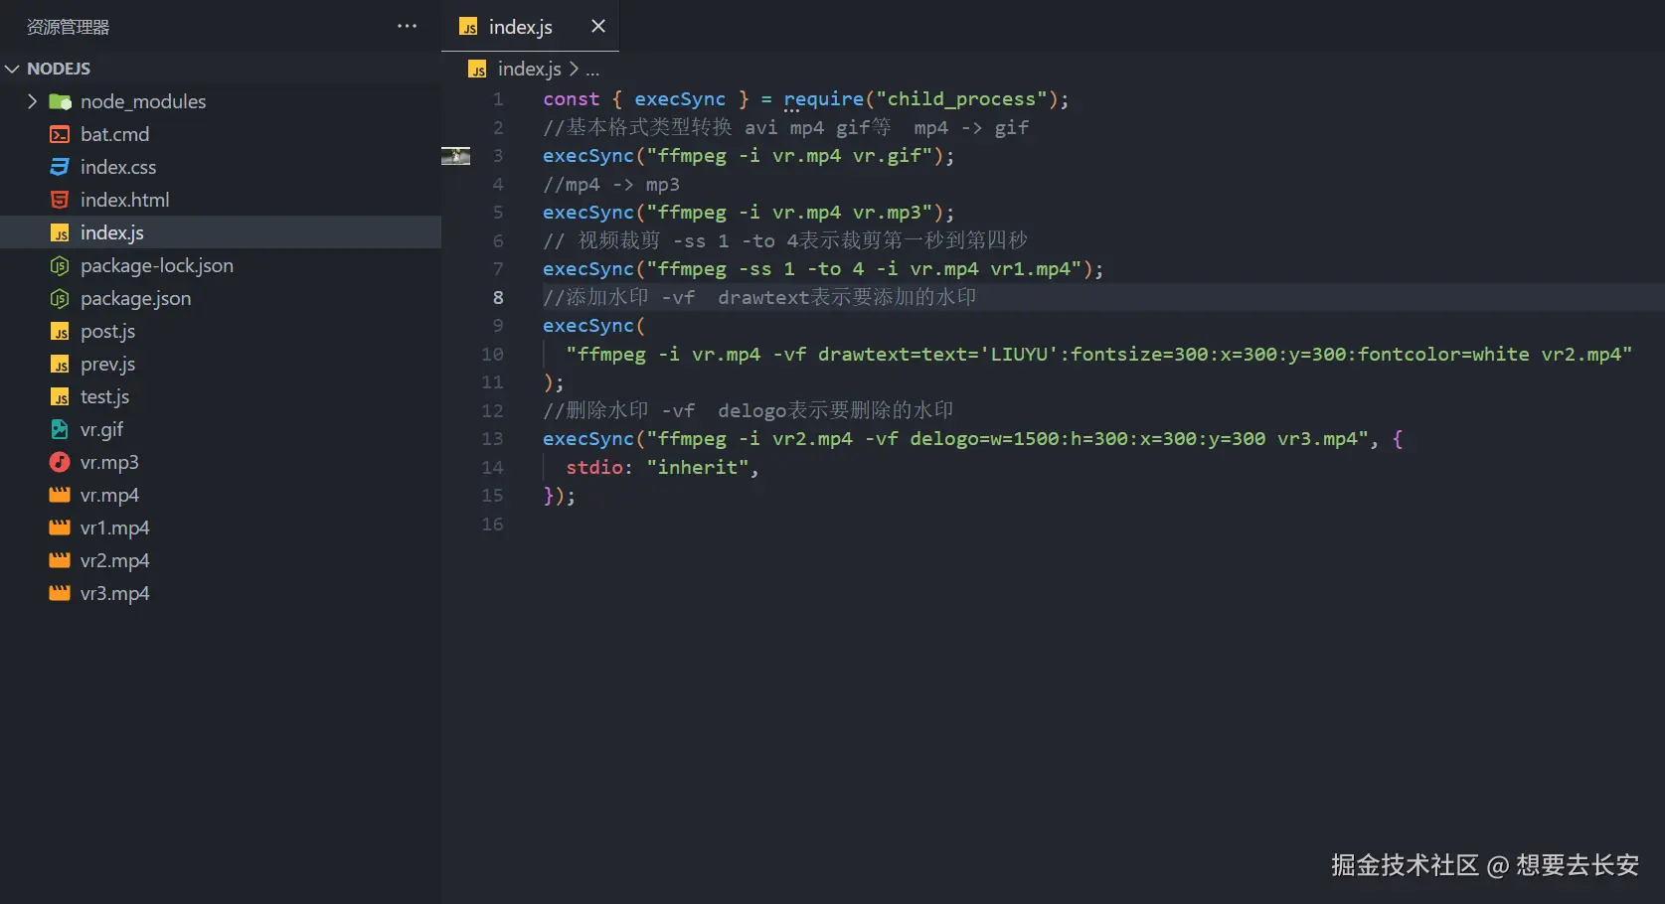Open vr2.mp4 from the file tree

pyautogui.click(x=114, y=560)
